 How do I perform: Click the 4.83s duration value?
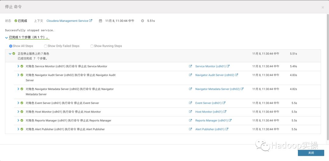click(293, 75)
